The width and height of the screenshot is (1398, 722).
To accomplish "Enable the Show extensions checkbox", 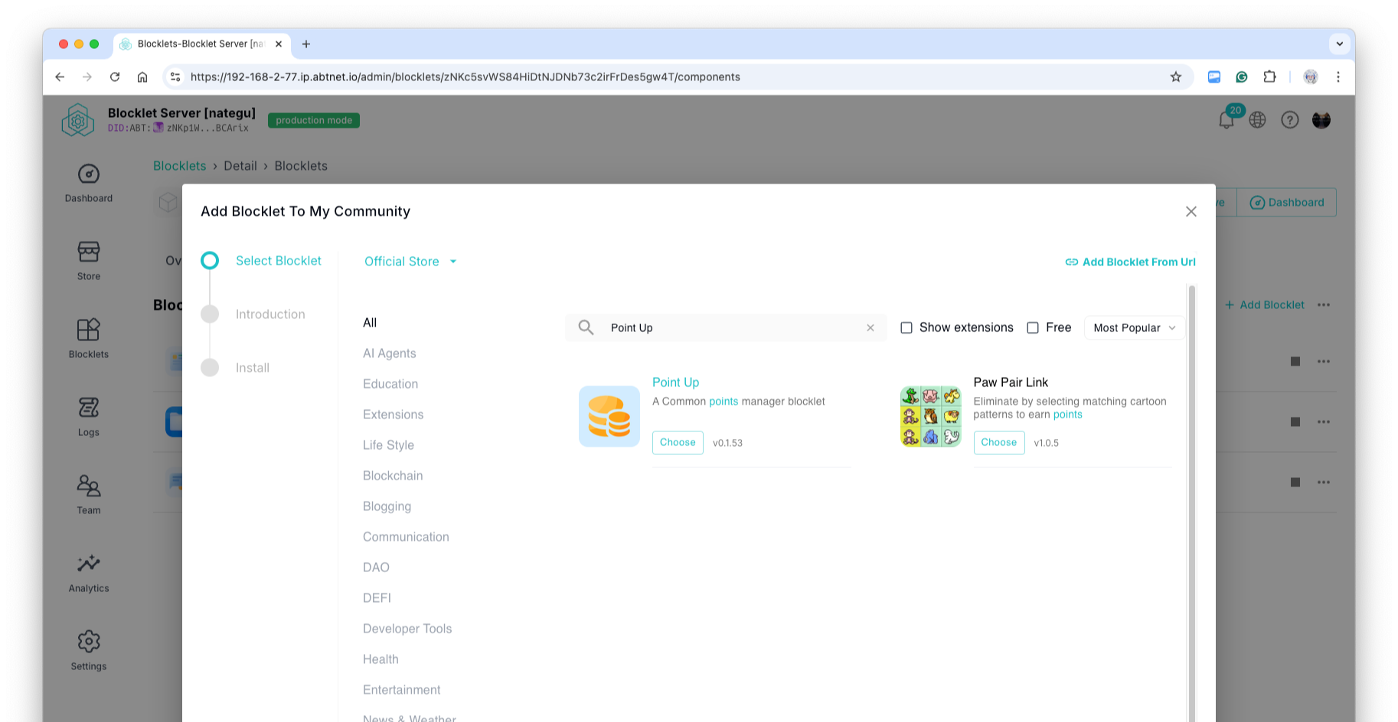I will click(x=906, y=327).
